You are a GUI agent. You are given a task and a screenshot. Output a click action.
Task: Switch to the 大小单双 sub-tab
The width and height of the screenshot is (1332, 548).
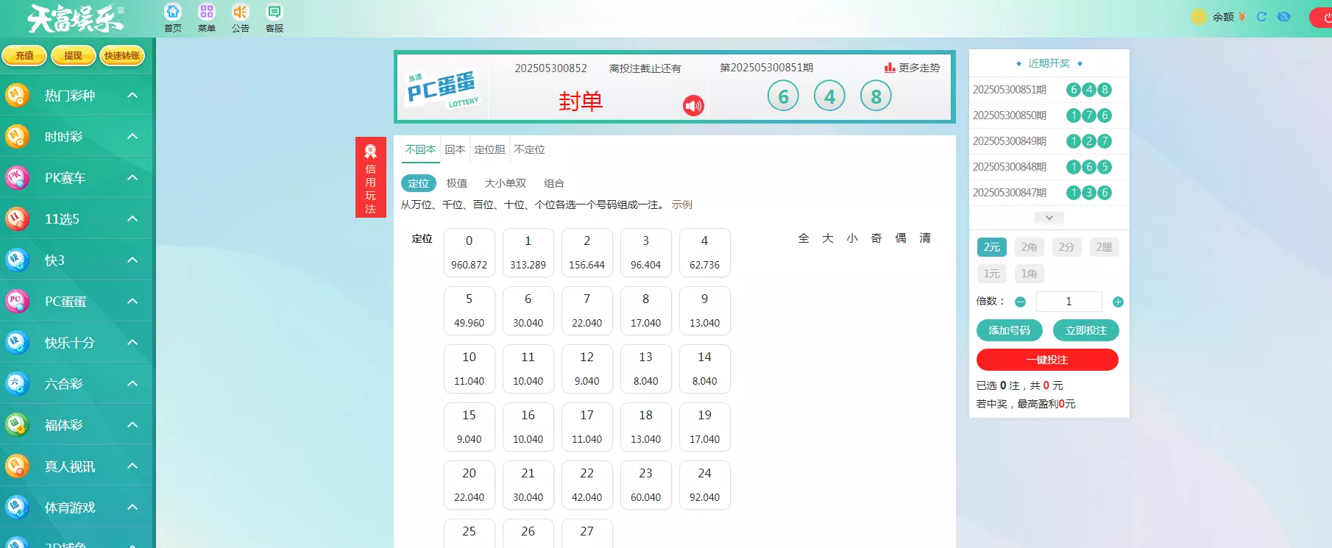[x=505, y=183]
